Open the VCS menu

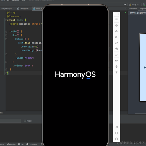(9, 1)
